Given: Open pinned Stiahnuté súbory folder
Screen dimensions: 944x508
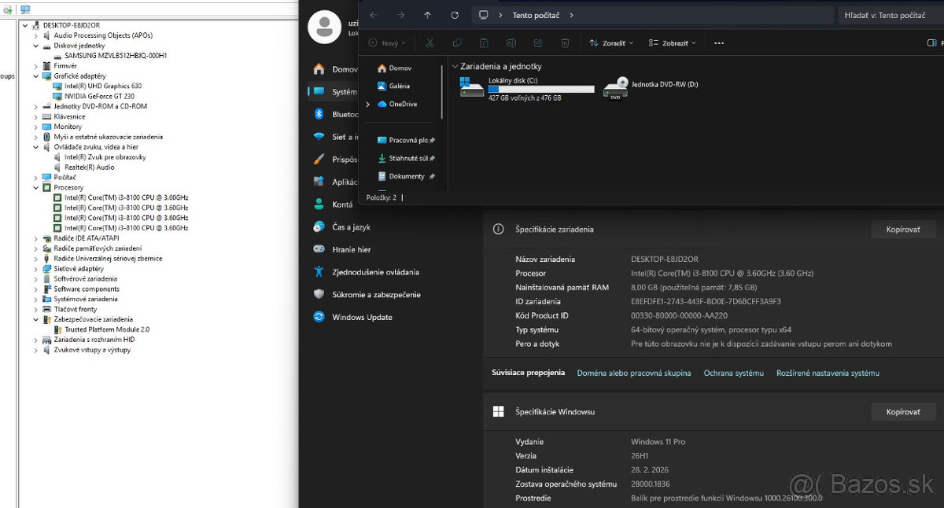Looking at the screenshot, I should click(x=406, y=158).
